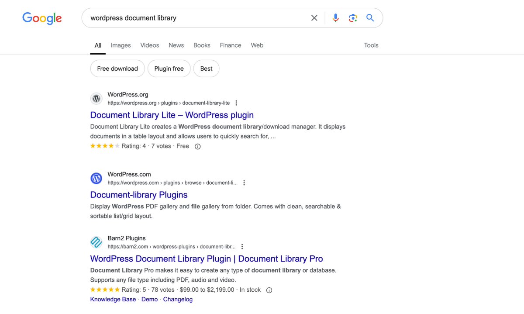Open three-dot menu for WordPress.org result
The height and width of the screenshot is (314, 524).
[236, 103]
